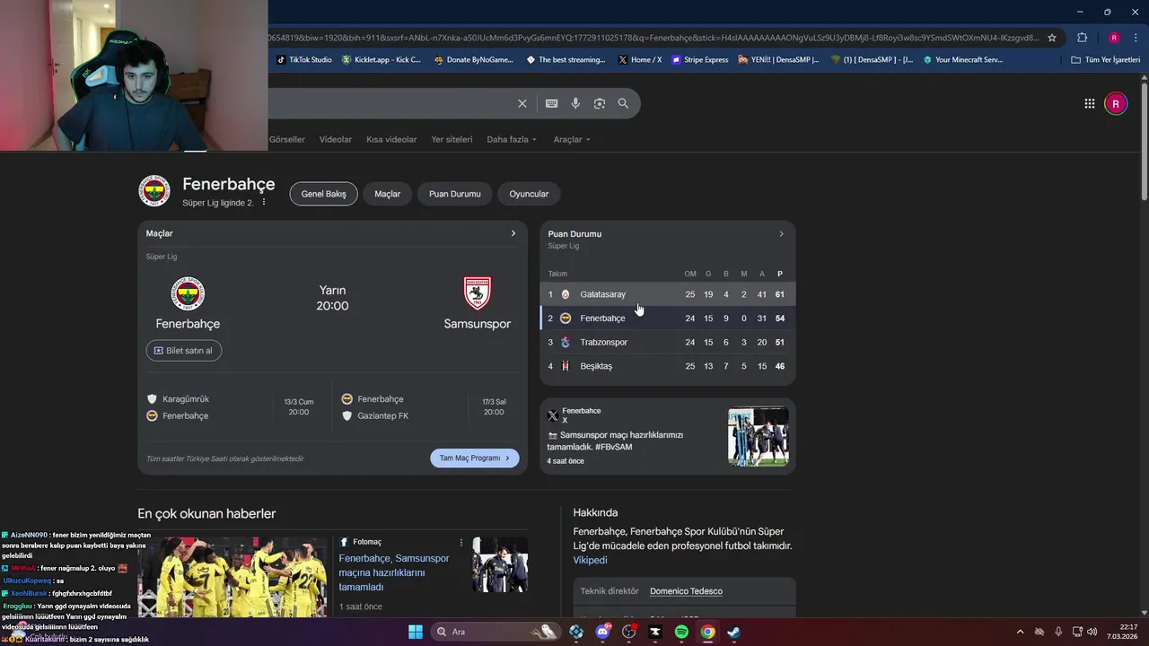Image resolution: width=1149 pixels, height=646 pixels.
Task: Expand the Maçlar card with its chevron
Action: point(513,233)
